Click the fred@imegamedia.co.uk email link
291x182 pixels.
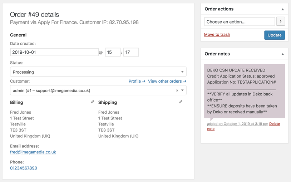click(33, 152)
